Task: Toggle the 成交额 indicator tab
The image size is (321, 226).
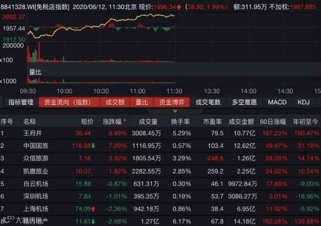Action: point(115,102)
